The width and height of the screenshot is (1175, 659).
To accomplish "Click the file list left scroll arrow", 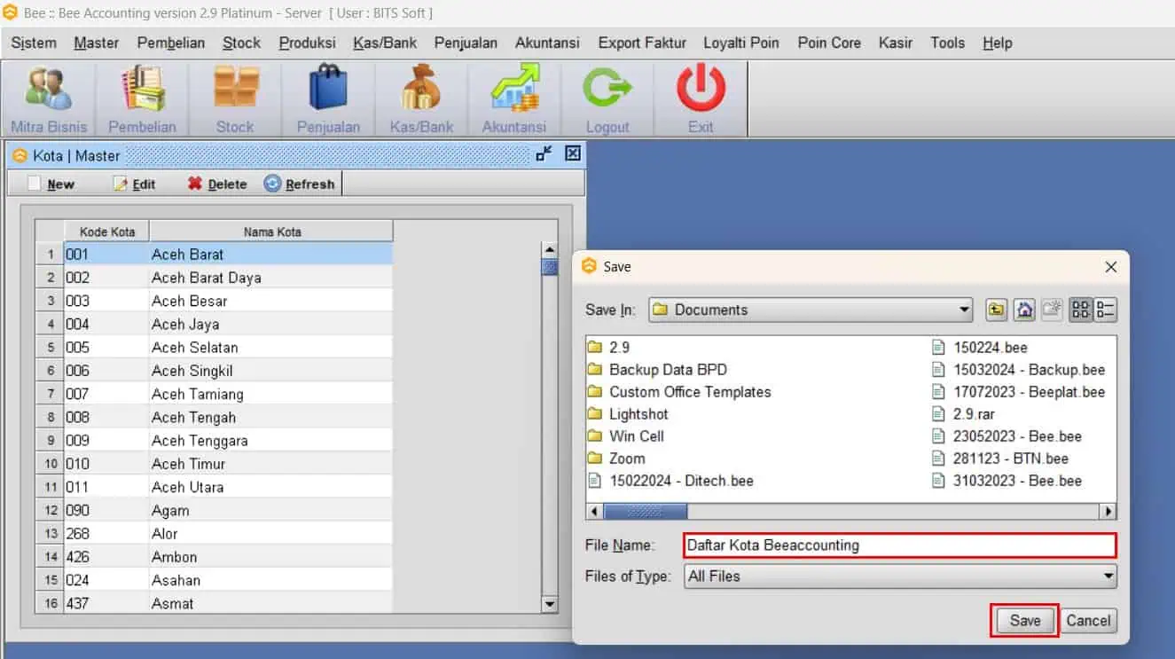I will 594,512.
